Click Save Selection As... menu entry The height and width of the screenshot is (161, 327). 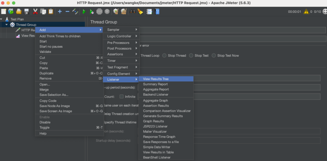click(69, 95)
